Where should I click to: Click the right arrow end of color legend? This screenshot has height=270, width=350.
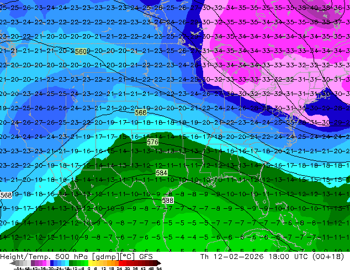pos(158,263)
